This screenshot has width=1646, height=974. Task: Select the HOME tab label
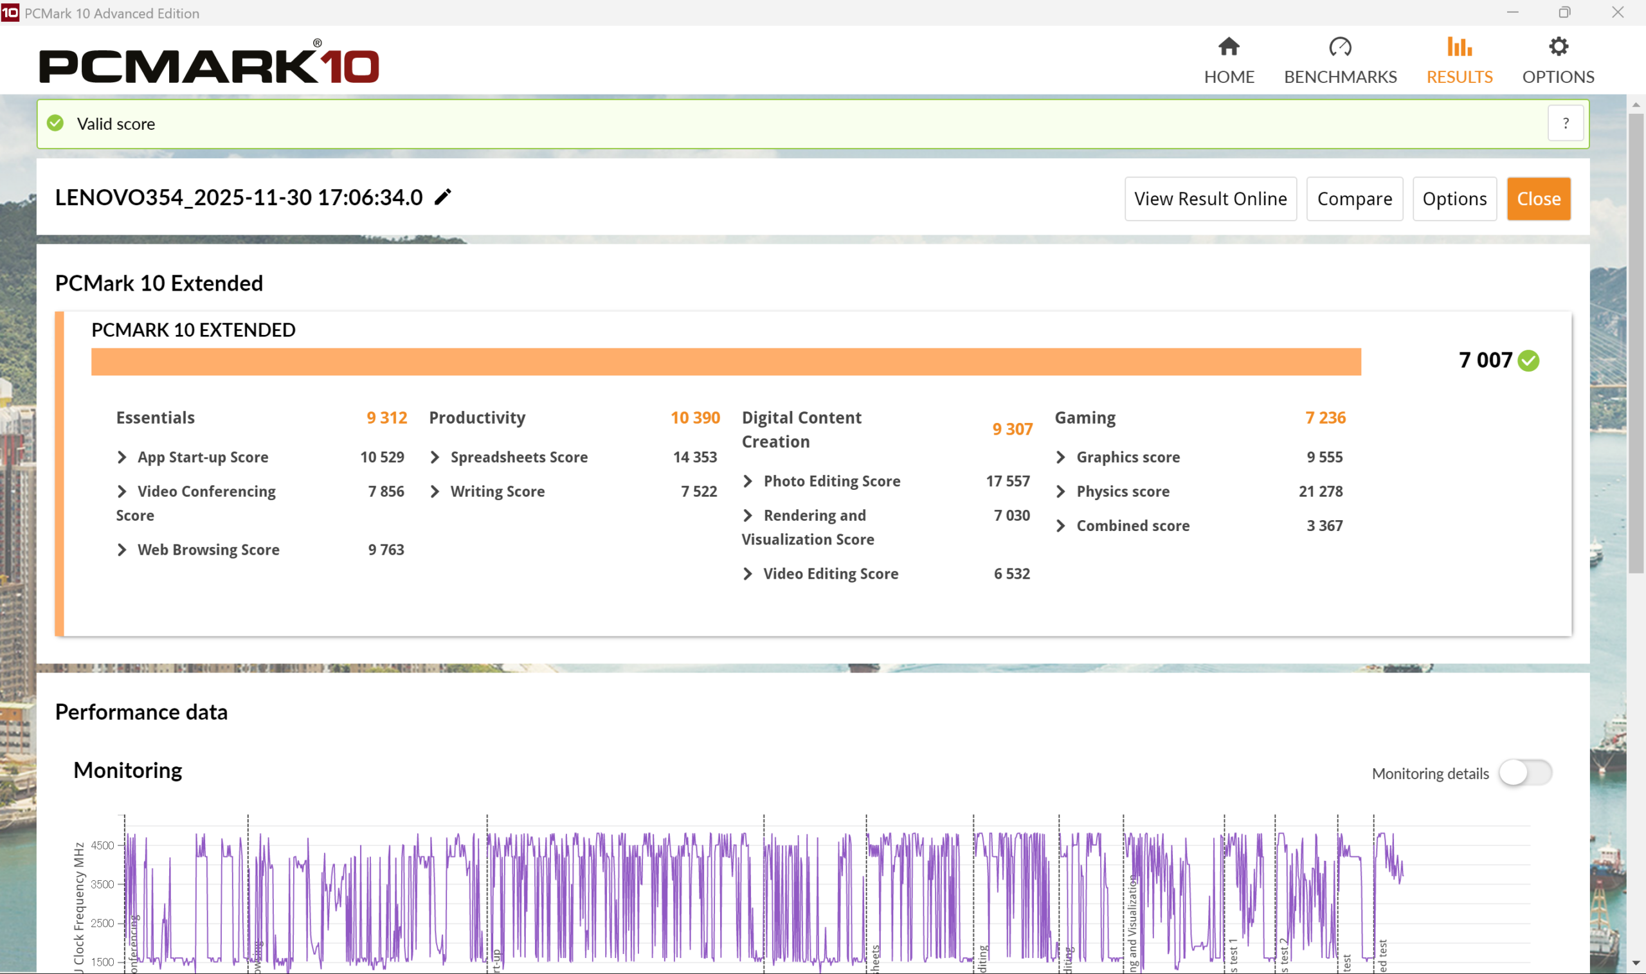coord(1229,77)
